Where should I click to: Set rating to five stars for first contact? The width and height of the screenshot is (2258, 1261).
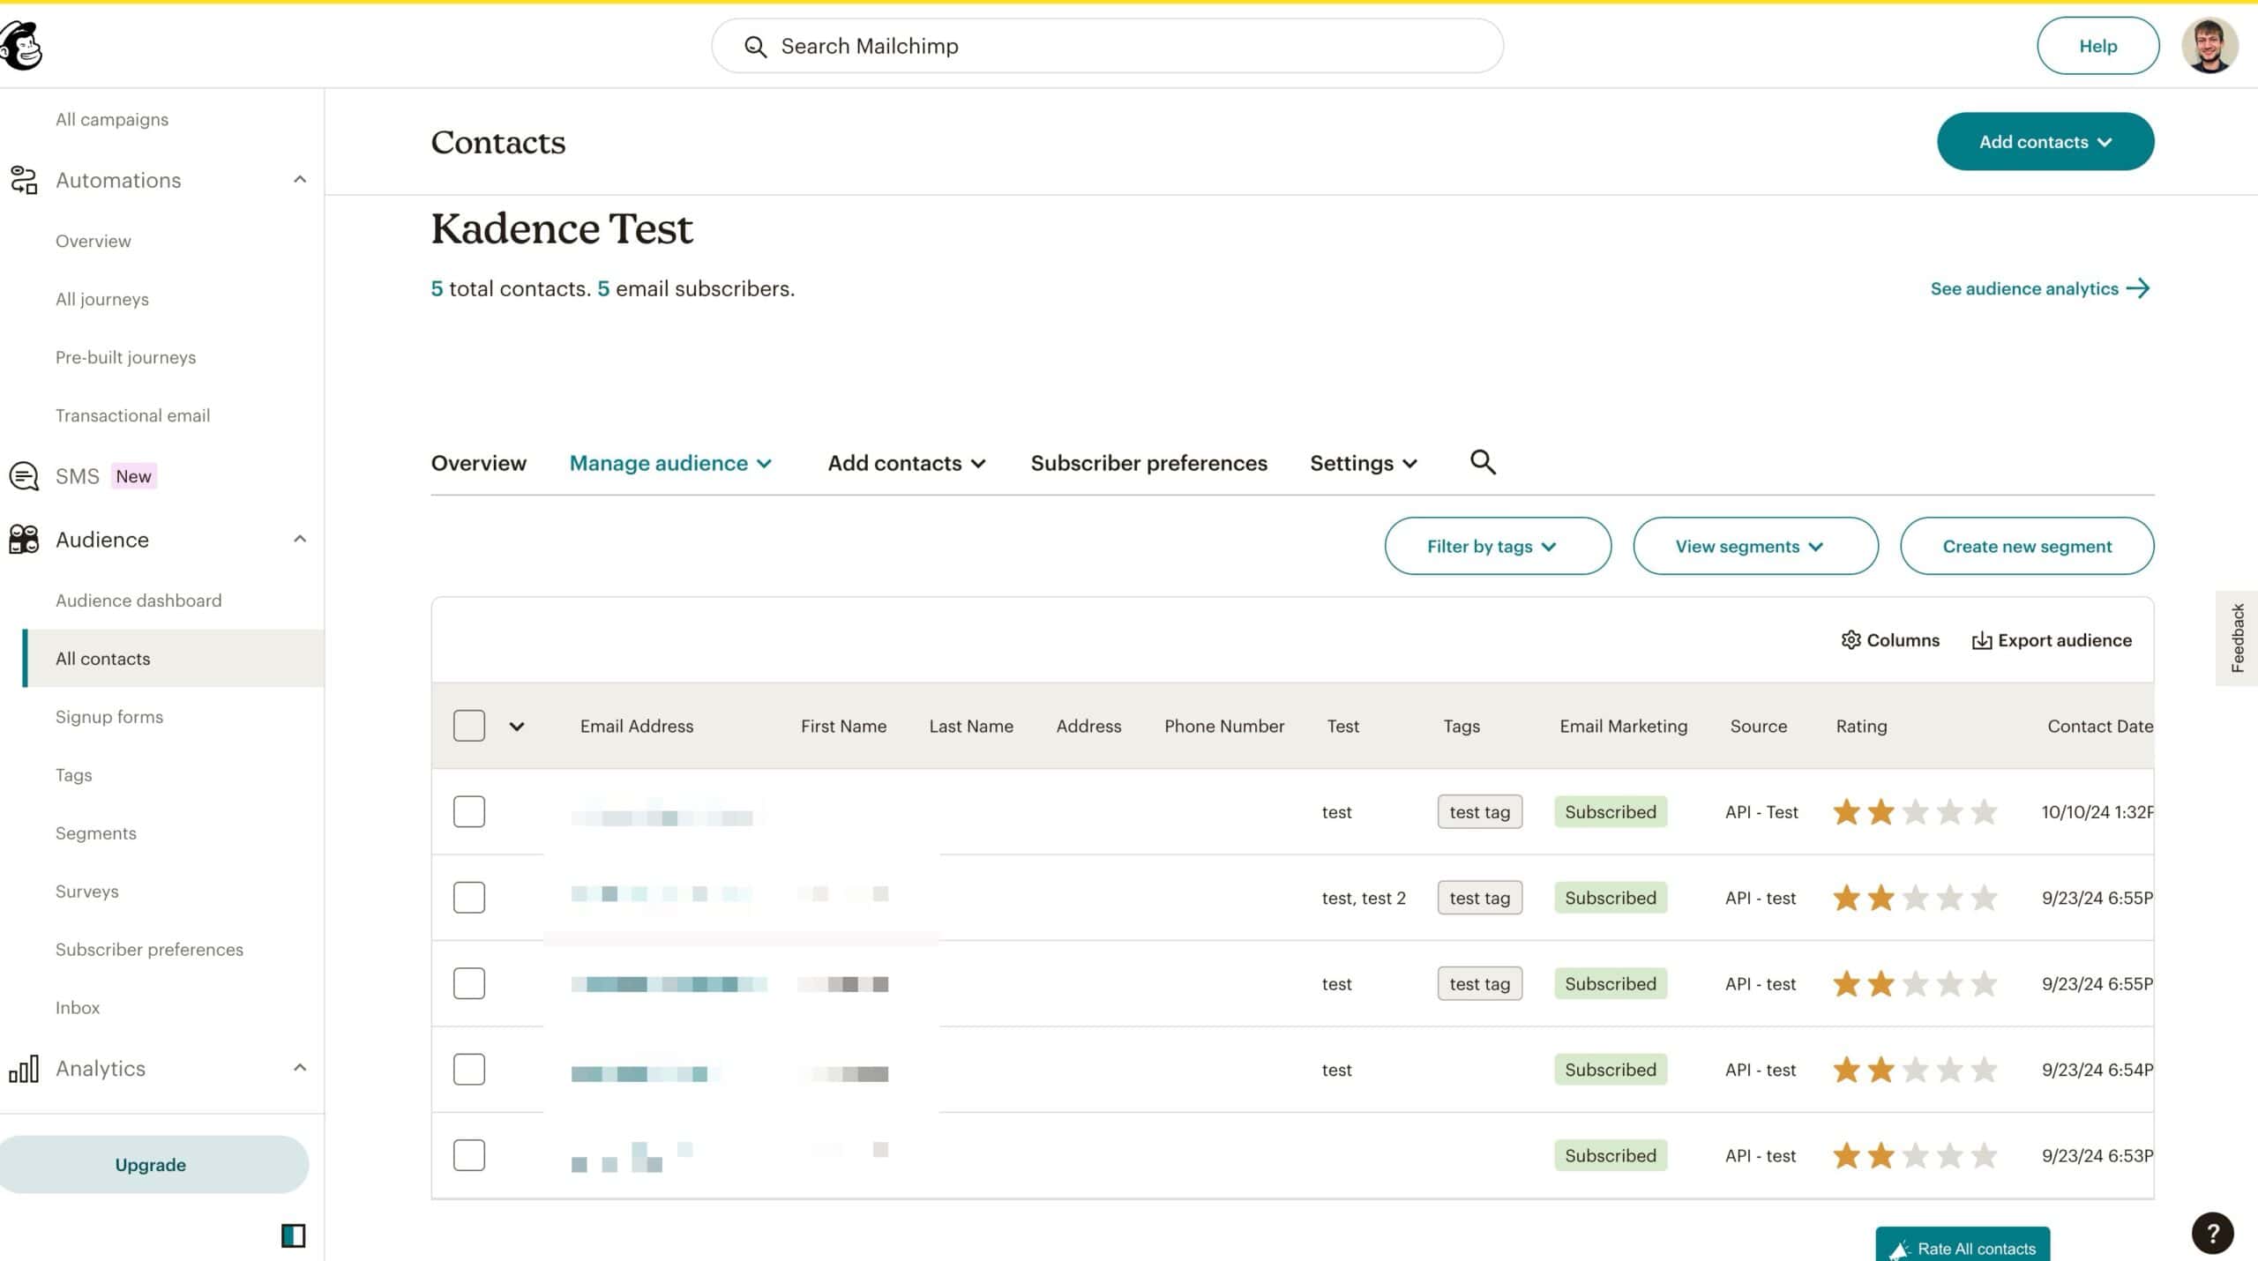(1983, 812)
